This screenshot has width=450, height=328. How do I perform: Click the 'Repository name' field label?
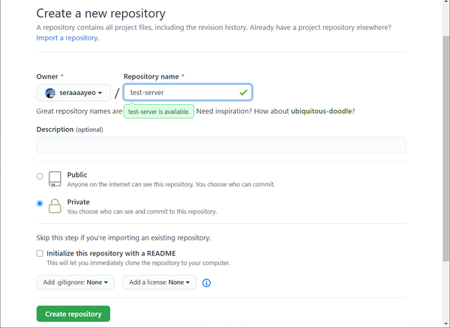(x=151, y=76)
